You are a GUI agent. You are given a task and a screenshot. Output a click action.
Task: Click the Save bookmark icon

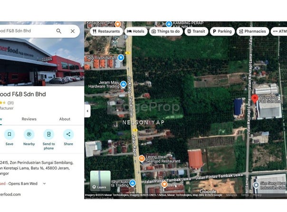(10, 134)
